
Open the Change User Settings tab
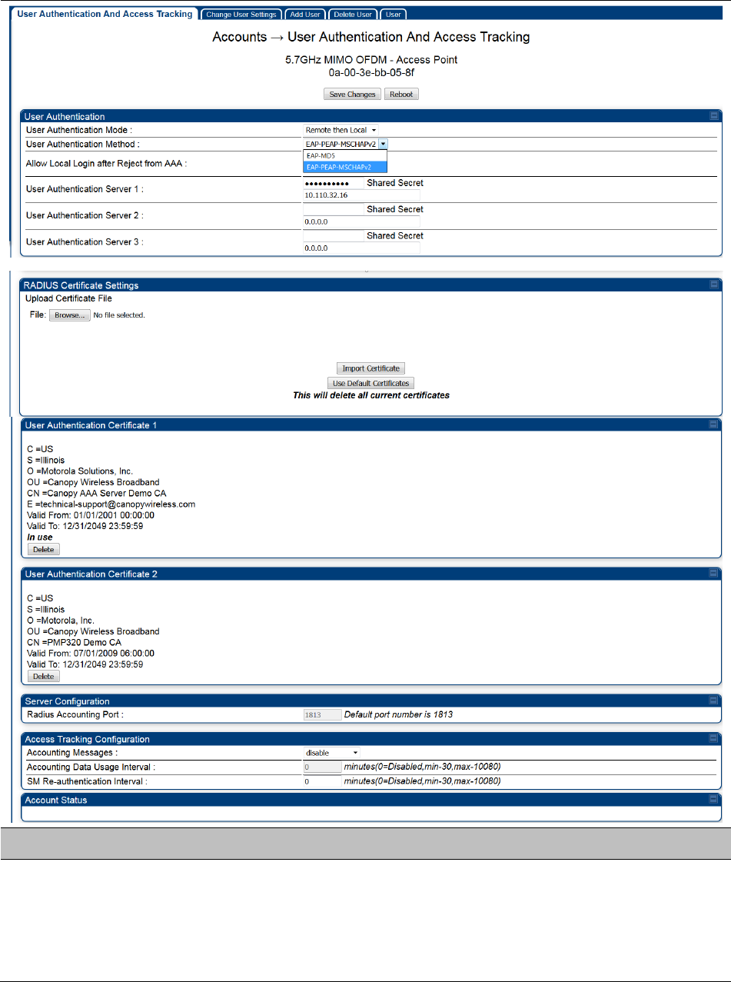pyautogui.click(x=241, y=15)
